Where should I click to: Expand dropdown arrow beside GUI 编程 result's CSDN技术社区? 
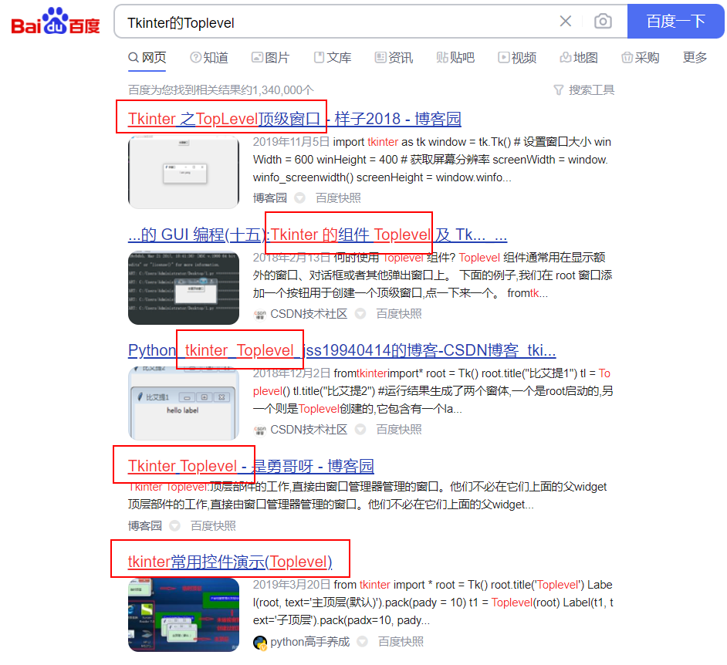tap(360, 314)
